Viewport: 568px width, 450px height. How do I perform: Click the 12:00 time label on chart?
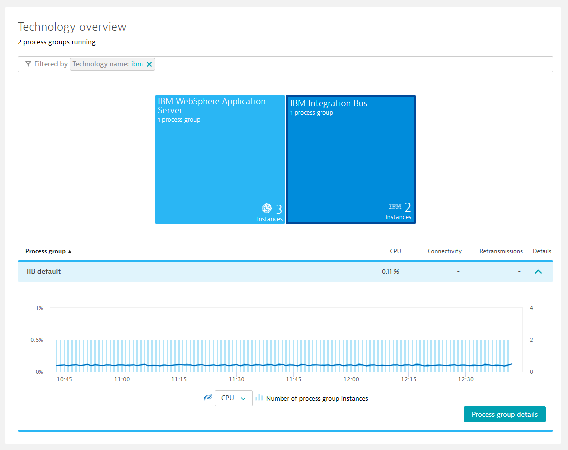point(351,379)
